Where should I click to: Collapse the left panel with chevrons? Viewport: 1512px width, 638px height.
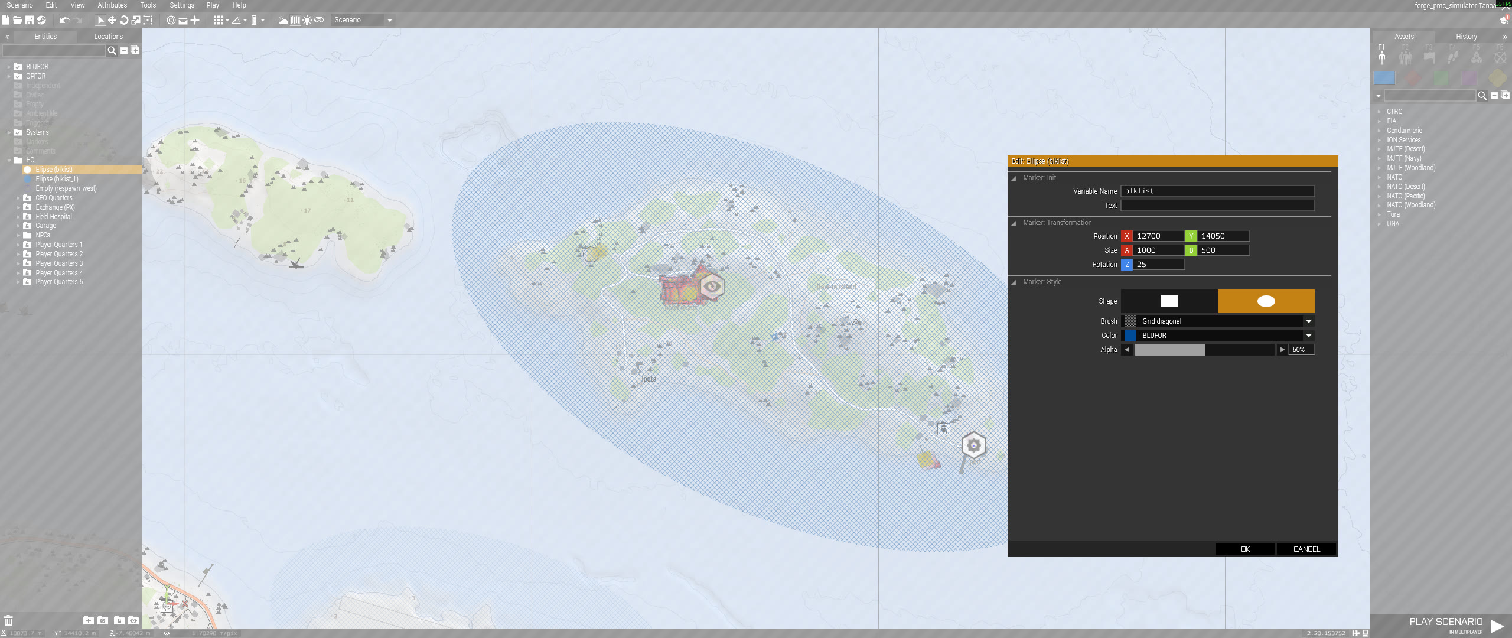click(6, 37)
